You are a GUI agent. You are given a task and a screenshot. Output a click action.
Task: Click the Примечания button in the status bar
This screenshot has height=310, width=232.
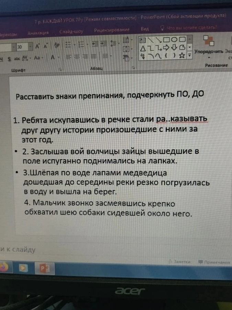click(x=214, y=262)
